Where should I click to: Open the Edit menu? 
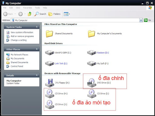coord(11,8)
